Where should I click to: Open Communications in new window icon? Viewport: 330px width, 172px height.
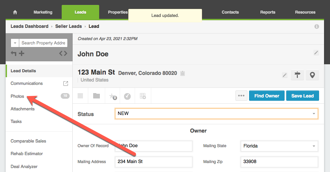pos(66,84)
